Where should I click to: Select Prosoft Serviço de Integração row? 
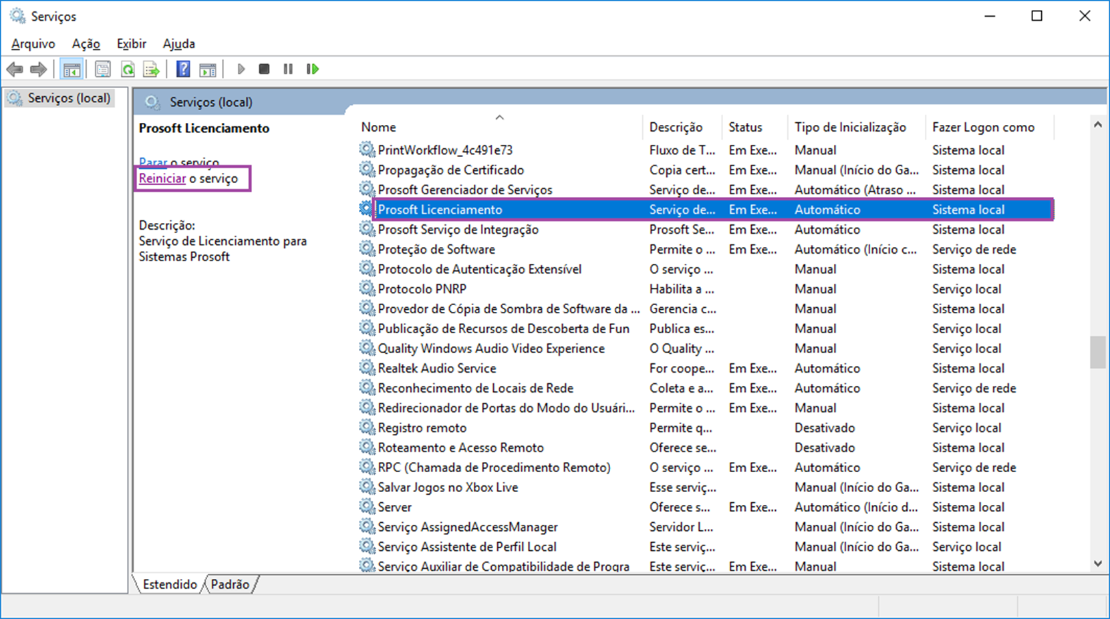706,230
